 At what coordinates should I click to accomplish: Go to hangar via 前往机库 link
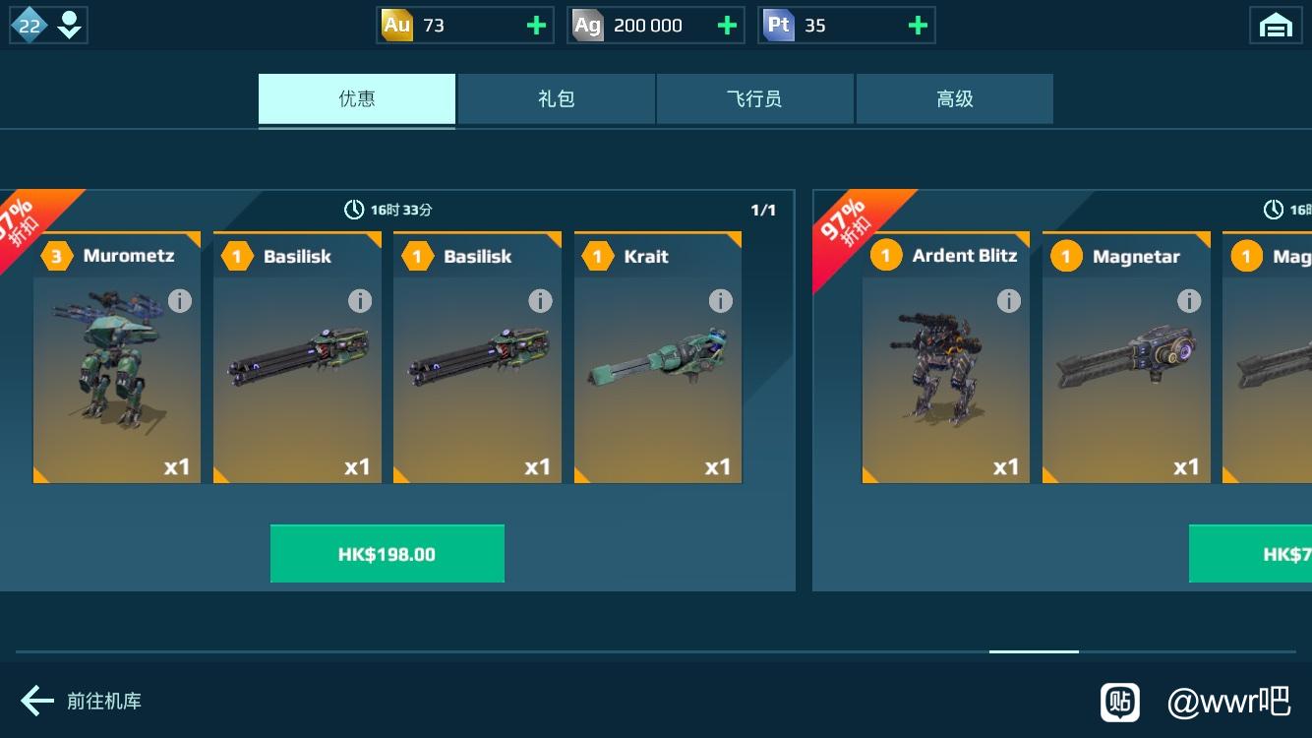[x=104, y=701]
